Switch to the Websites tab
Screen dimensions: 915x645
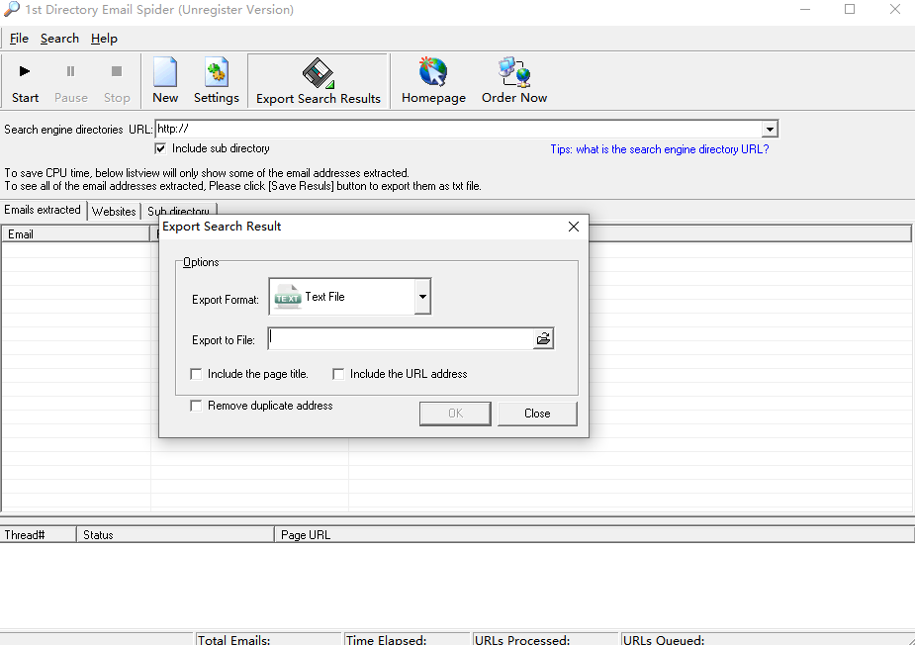(114, 212)
